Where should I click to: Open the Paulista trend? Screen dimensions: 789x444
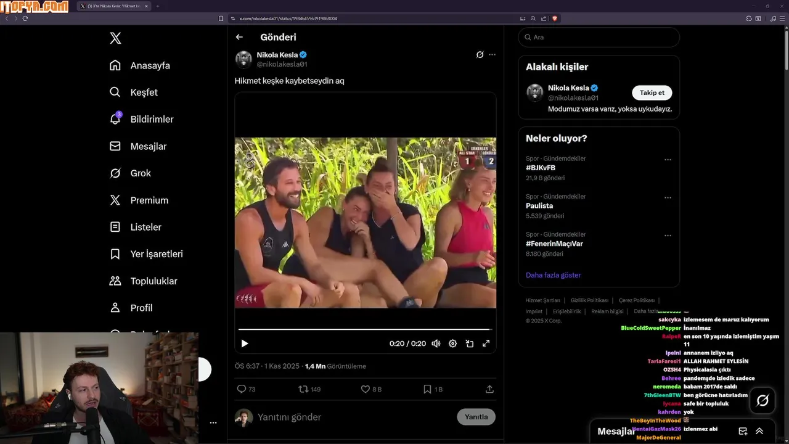(539, 206)
